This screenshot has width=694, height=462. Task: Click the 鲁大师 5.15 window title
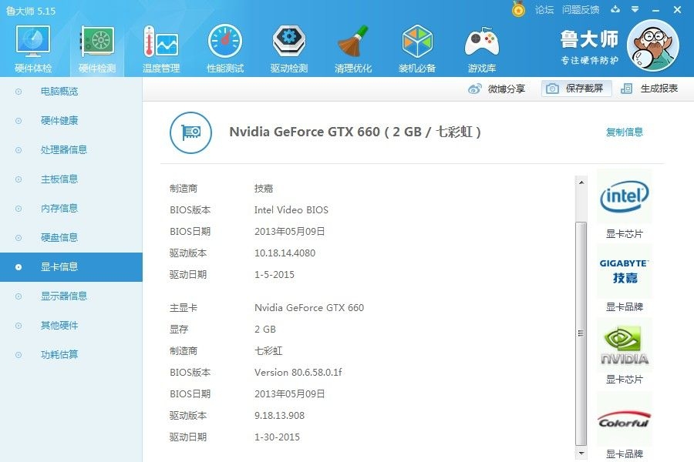31,11
